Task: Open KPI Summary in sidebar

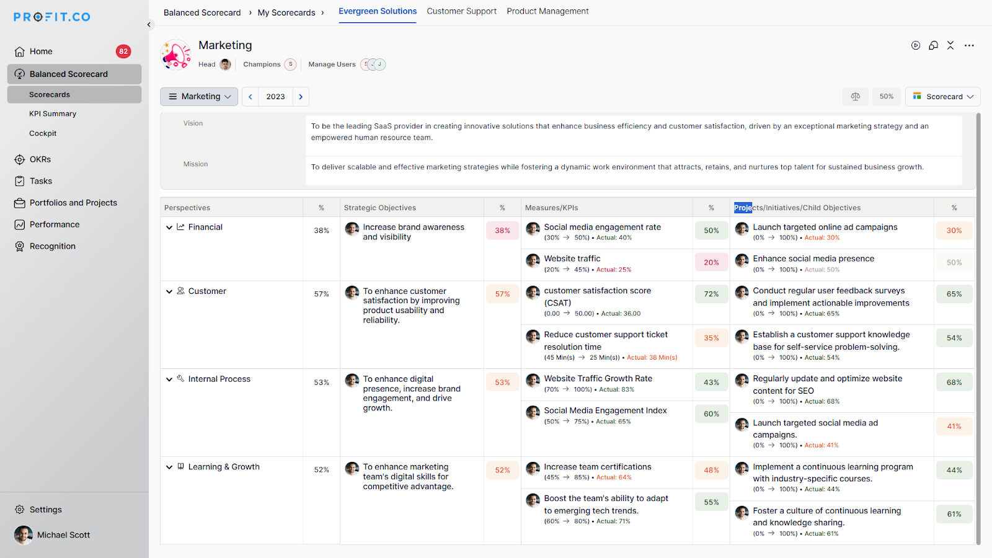Action: click(53, 114)
